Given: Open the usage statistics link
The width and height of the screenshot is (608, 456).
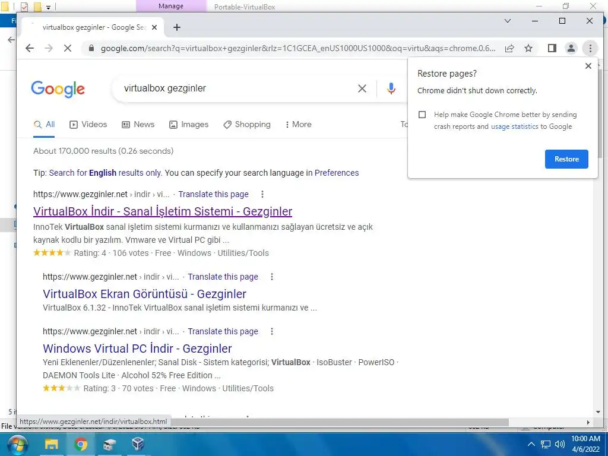Looking at the screenshot, I should point(515,126).
